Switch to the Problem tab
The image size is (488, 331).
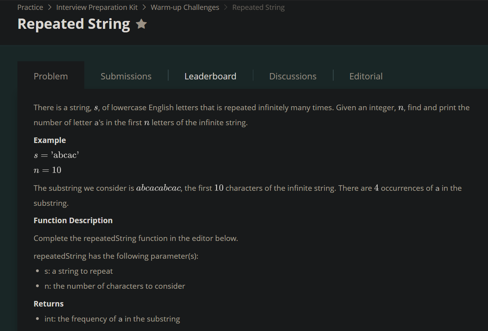pyautogui.click(x=51, y=76)
